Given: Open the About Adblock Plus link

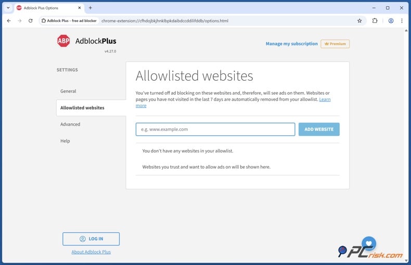Looking at the screenshot, I should [x=91, y=252].
